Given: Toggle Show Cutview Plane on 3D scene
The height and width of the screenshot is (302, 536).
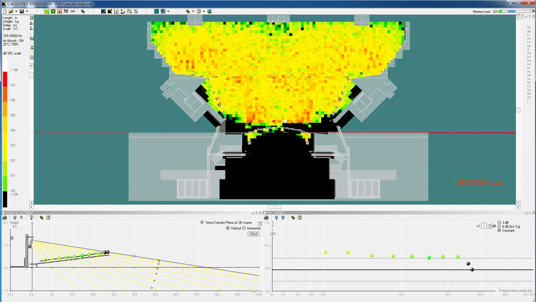Looking at the screenshot, I should [x=203, y=222].
